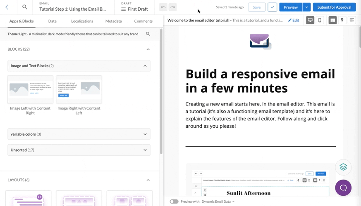
Task: Click the Preview button
Action: pyautogui.click(x=291, y=7)
